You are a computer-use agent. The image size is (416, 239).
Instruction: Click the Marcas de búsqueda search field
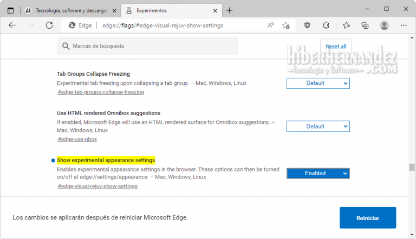tap(147, 47)
